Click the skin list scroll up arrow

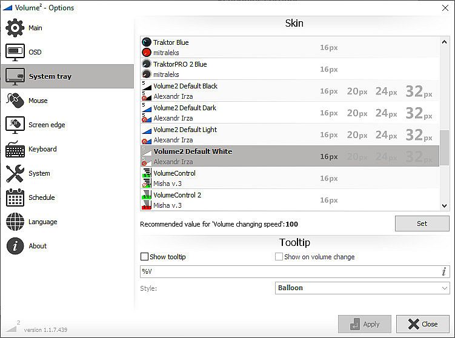[444, 42]
